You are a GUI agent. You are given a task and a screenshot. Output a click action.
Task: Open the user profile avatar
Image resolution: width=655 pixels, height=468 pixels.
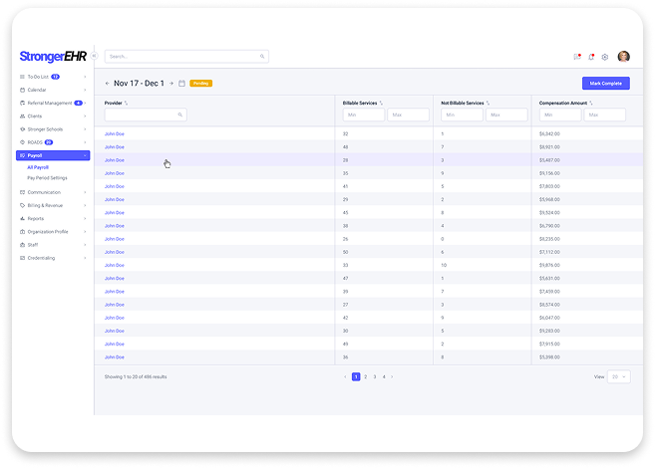point(624,57)
